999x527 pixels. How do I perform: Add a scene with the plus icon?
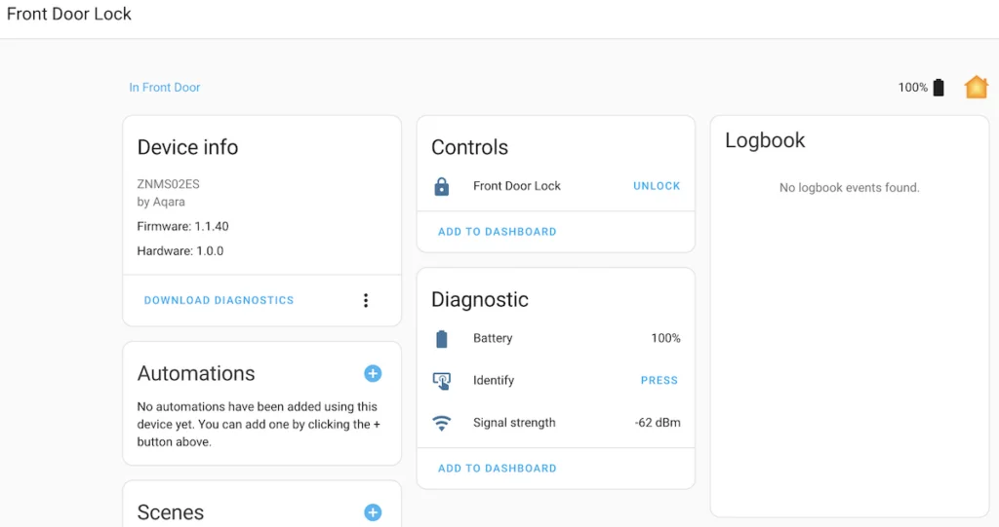pyautogui.click(x=373, y=512)
